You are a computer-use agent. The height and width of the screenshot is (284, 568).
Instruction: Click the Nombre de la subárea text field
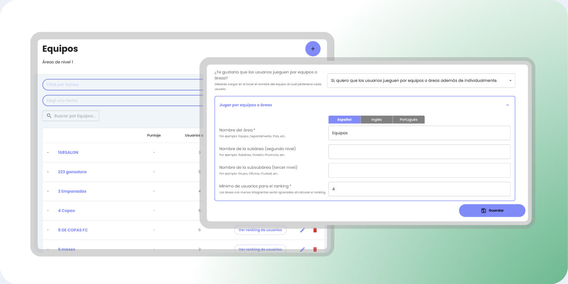[x=419, y=152]
